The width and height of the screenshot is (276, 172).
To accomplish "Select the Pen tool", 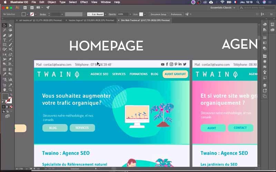I will tap(4, 35).
